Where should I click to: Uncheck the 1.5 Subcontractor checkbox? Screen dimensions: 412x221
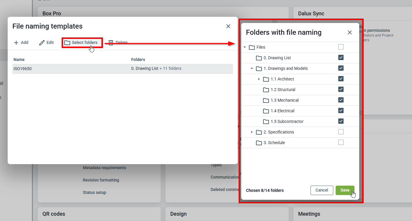[341, 121]
